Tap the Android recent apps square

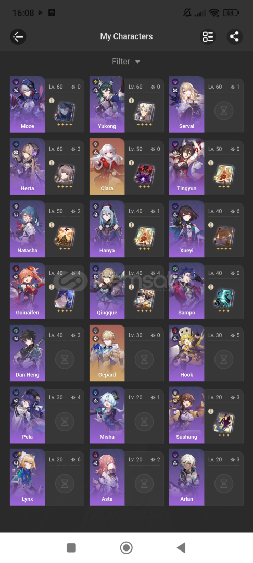71,548
